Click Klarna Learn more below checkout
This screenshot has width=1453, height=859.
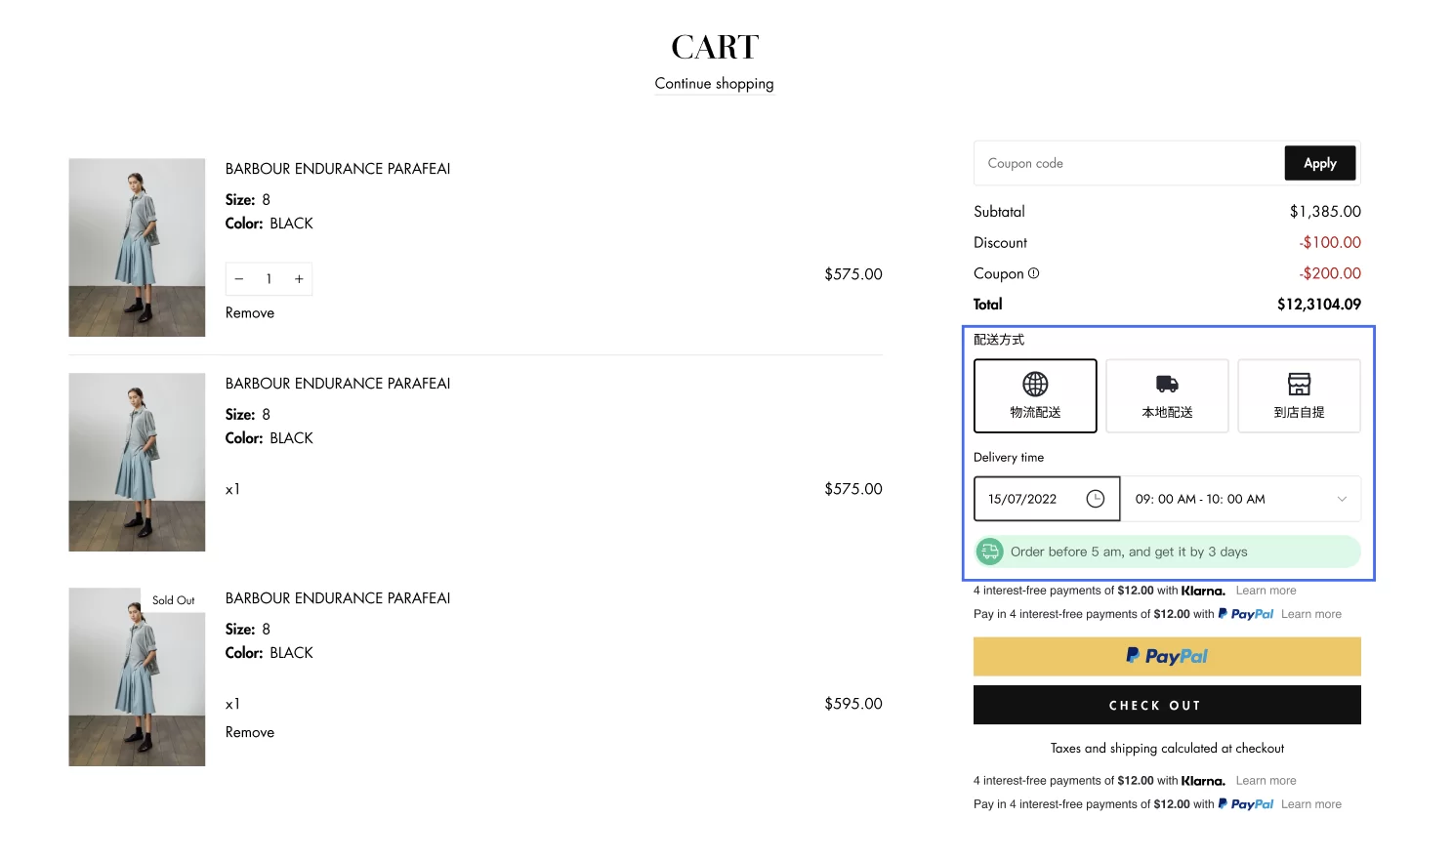click(x=1266, y=781)
